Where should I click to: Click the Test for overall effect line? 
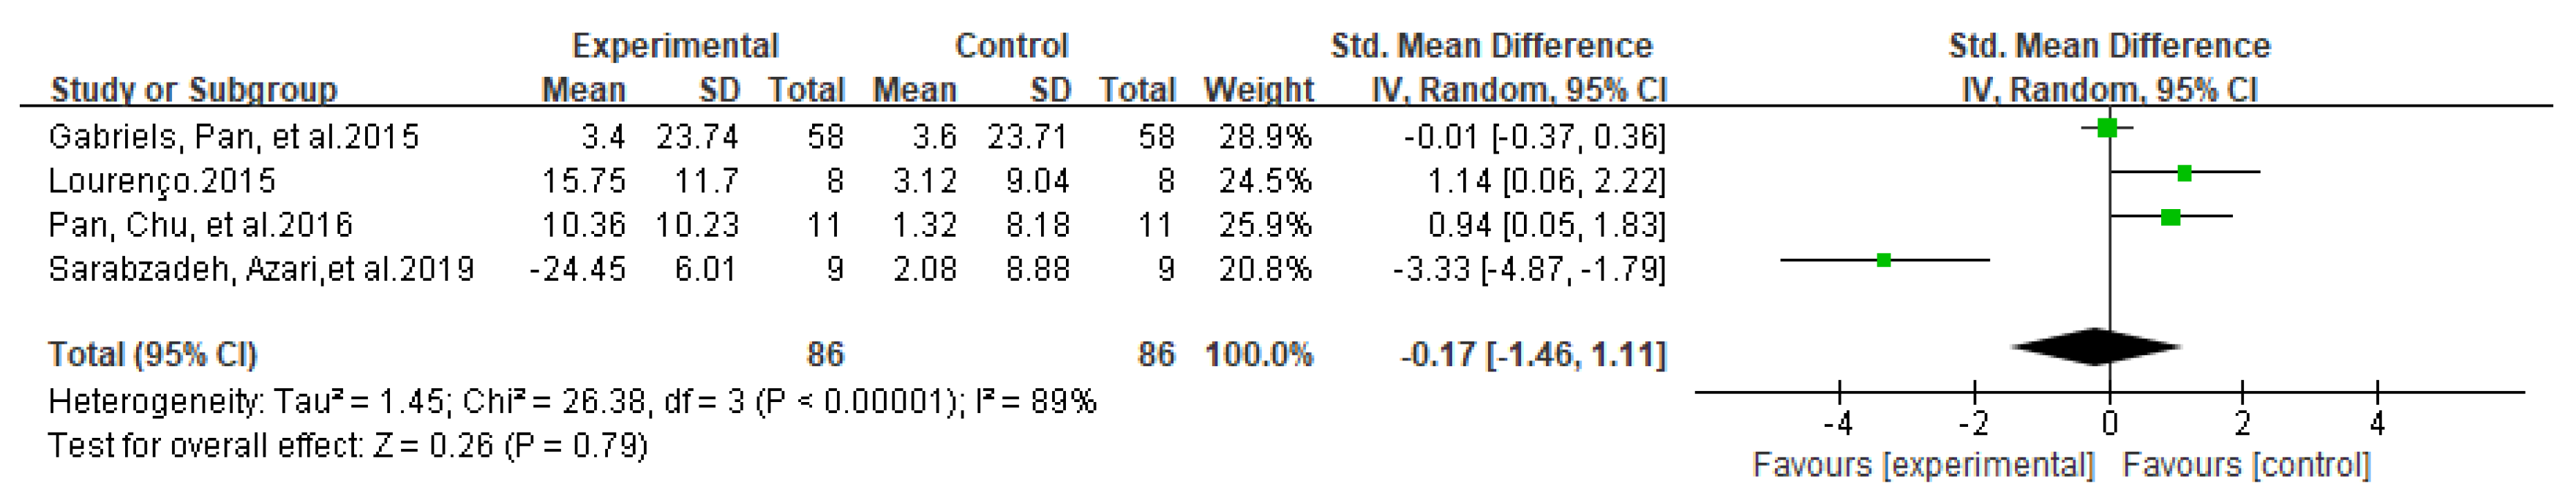[348, 445]
